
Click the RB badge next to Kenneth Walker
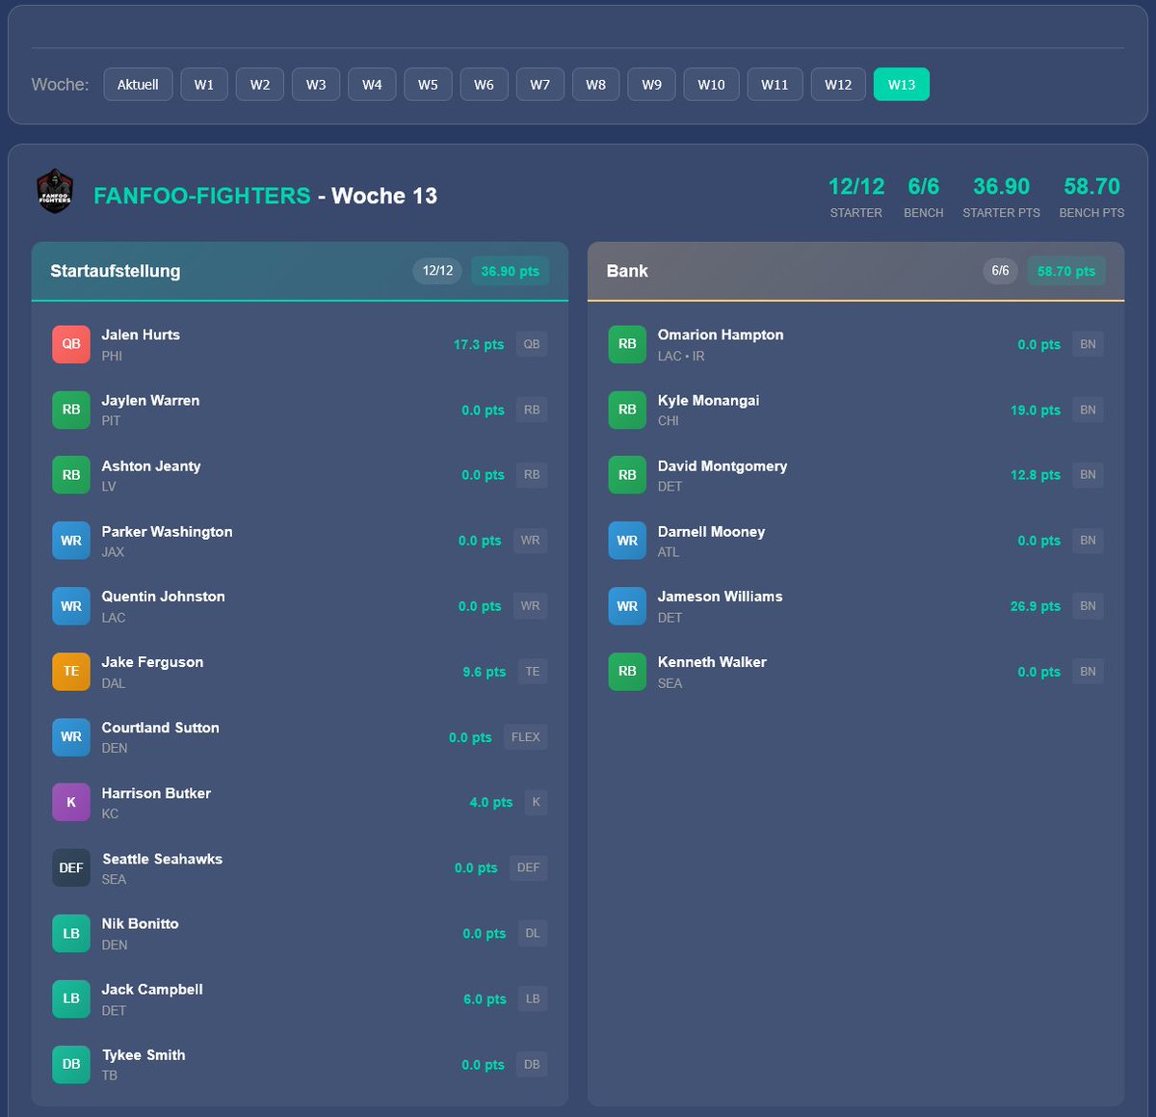pyautogui.click(x=627, y=672)
